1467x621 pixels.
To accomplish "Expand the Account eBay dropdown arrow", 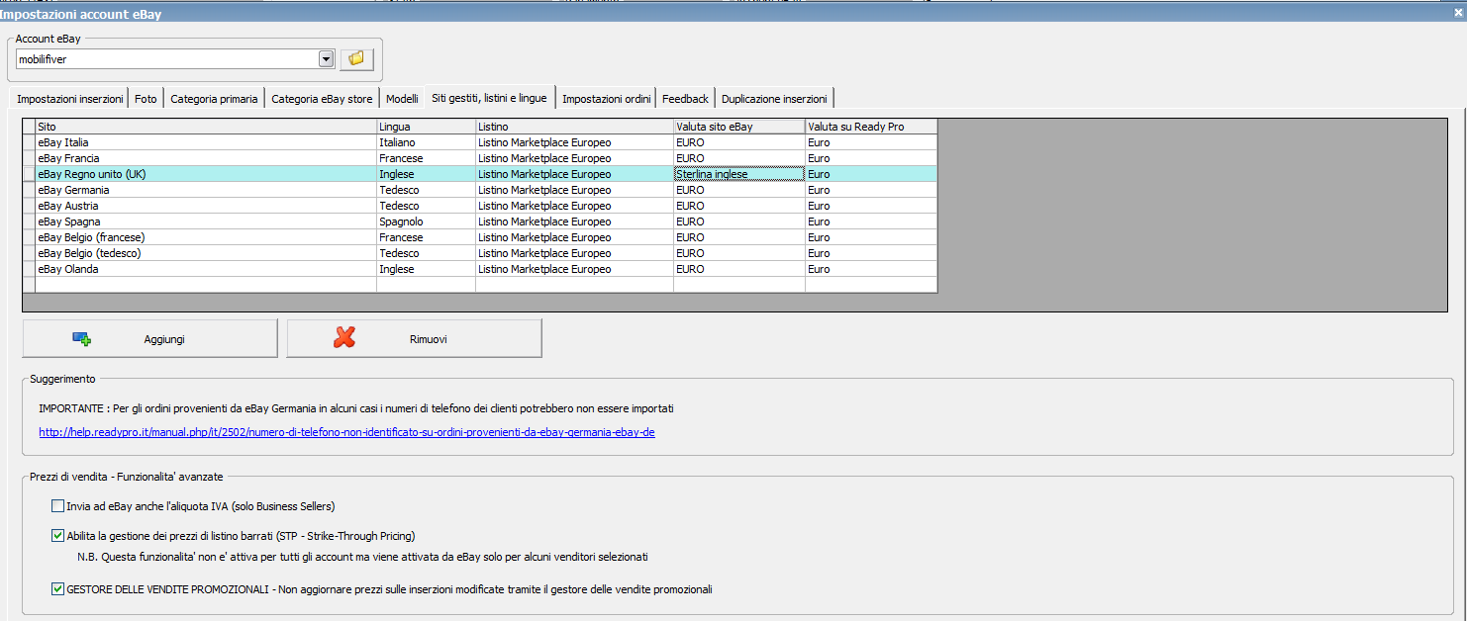I will (326, 59).
